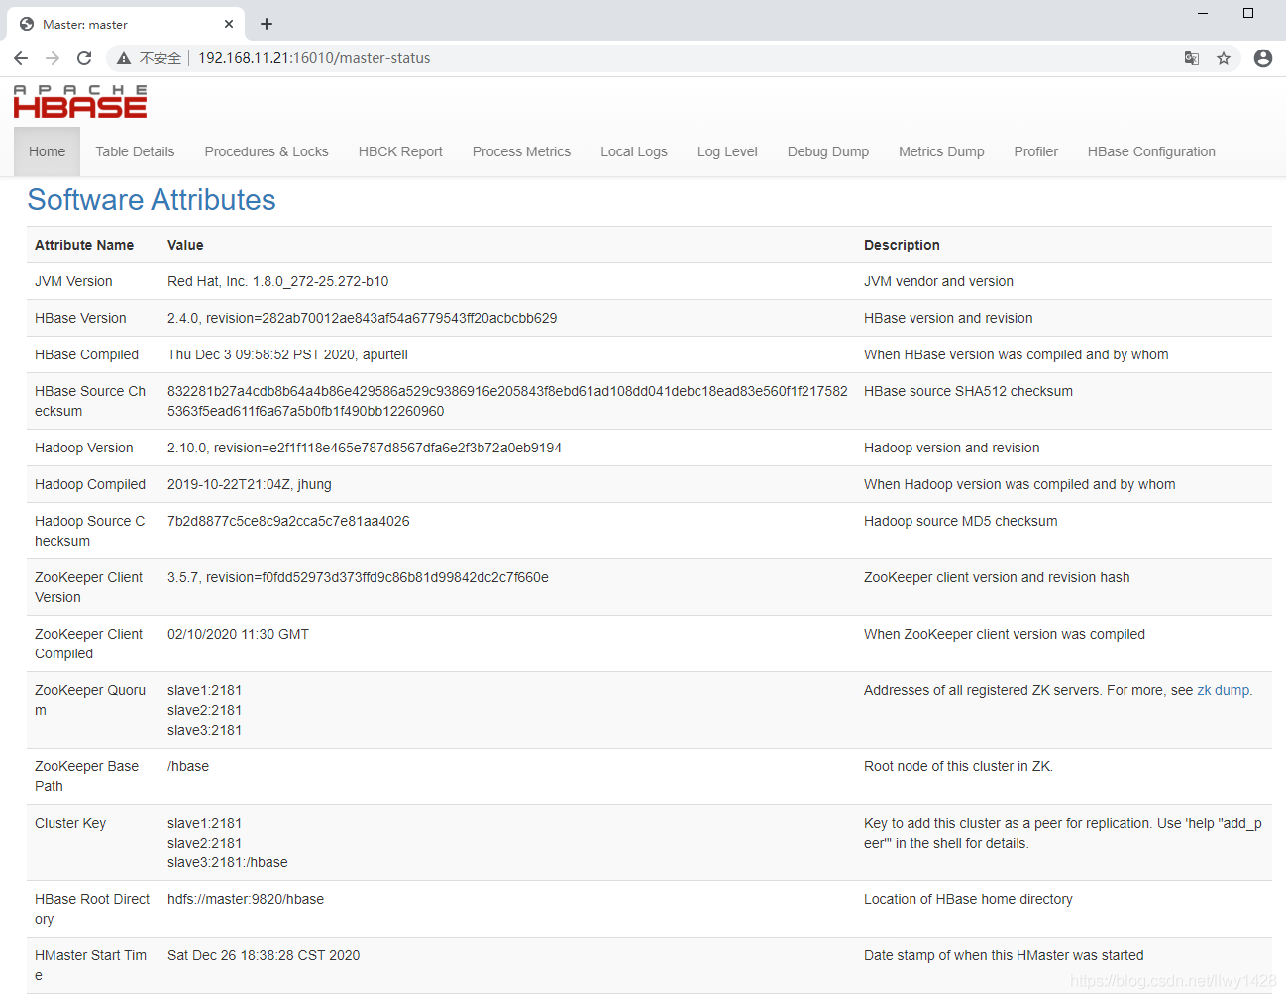Viewport: 1286px width, 999px height.
Task: Open HBase Configuration
Action: click(x=1151, y=151)
